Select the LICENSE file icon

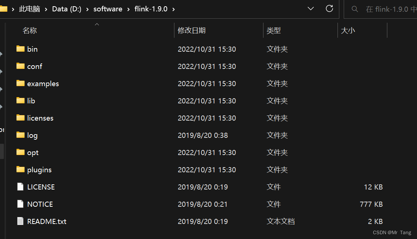click(20, 187)
